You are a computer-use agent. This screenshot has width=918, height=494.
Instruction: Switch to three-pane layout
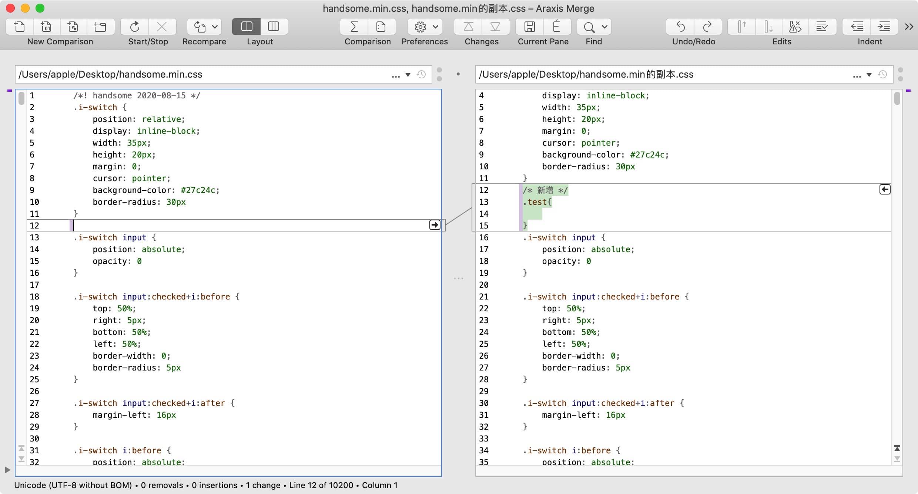click(x=274, y=27)
